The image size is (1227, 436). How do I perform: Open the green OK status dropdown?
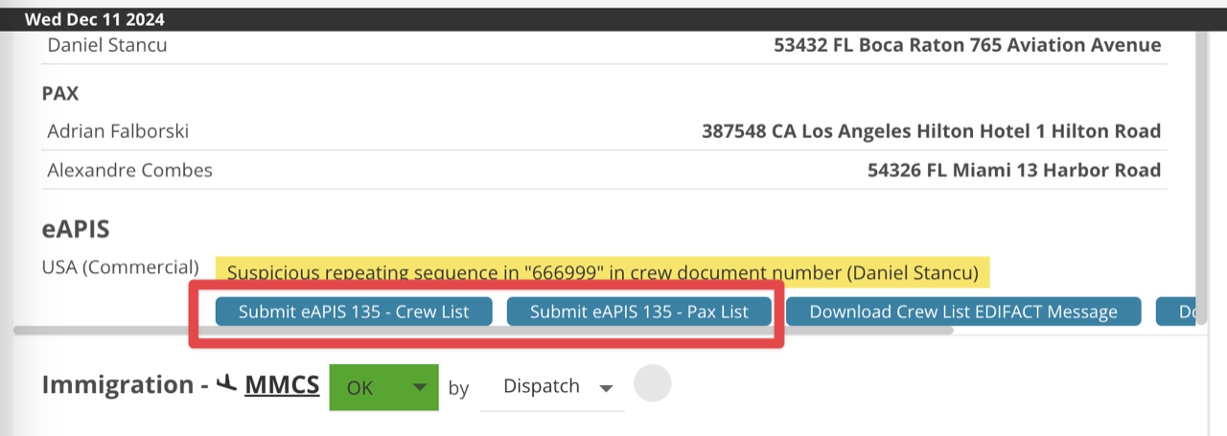tap(383, 387)
